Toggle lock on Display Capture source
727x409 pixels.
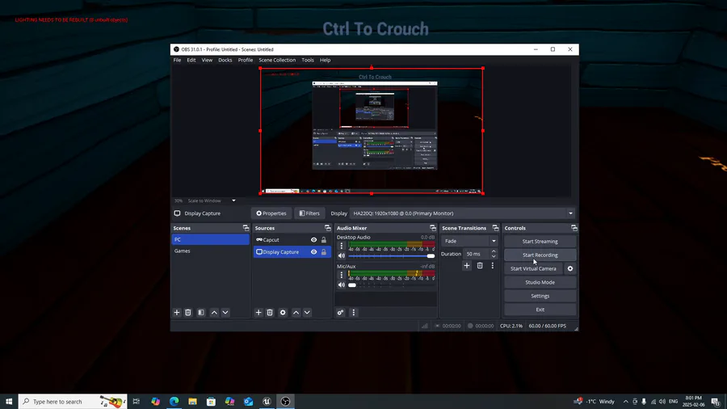coord(324,252)
